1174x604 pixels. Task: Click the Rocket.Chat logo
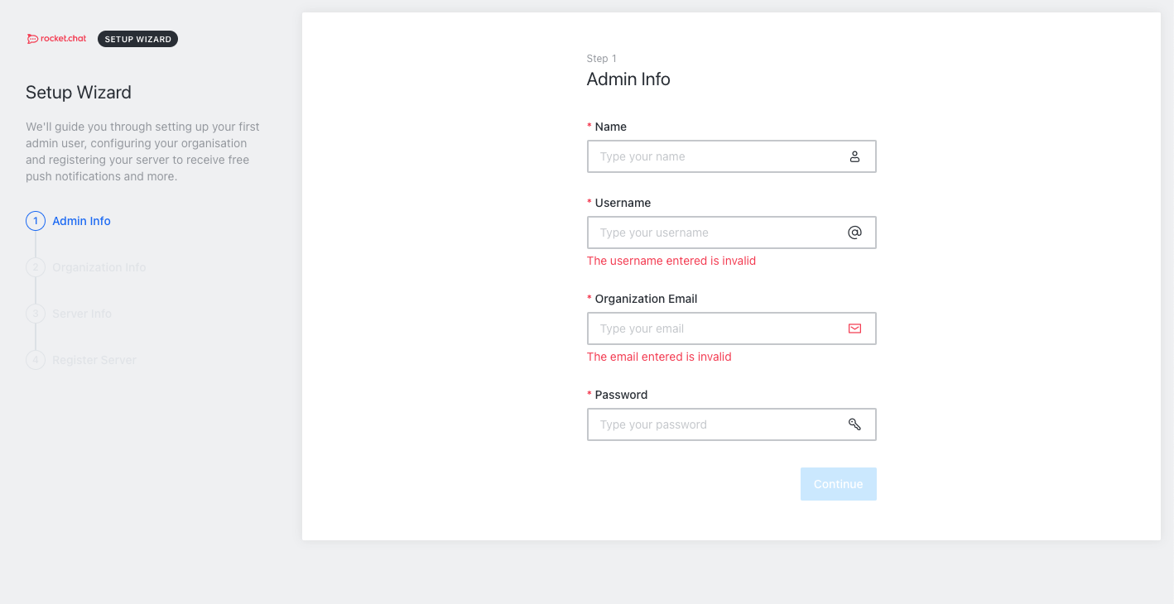(x=55, y=38)
